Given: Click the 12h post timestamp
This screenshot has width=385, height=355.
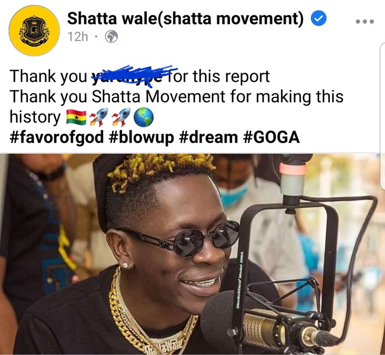Looking at the screenshot, I should point(78,37).
